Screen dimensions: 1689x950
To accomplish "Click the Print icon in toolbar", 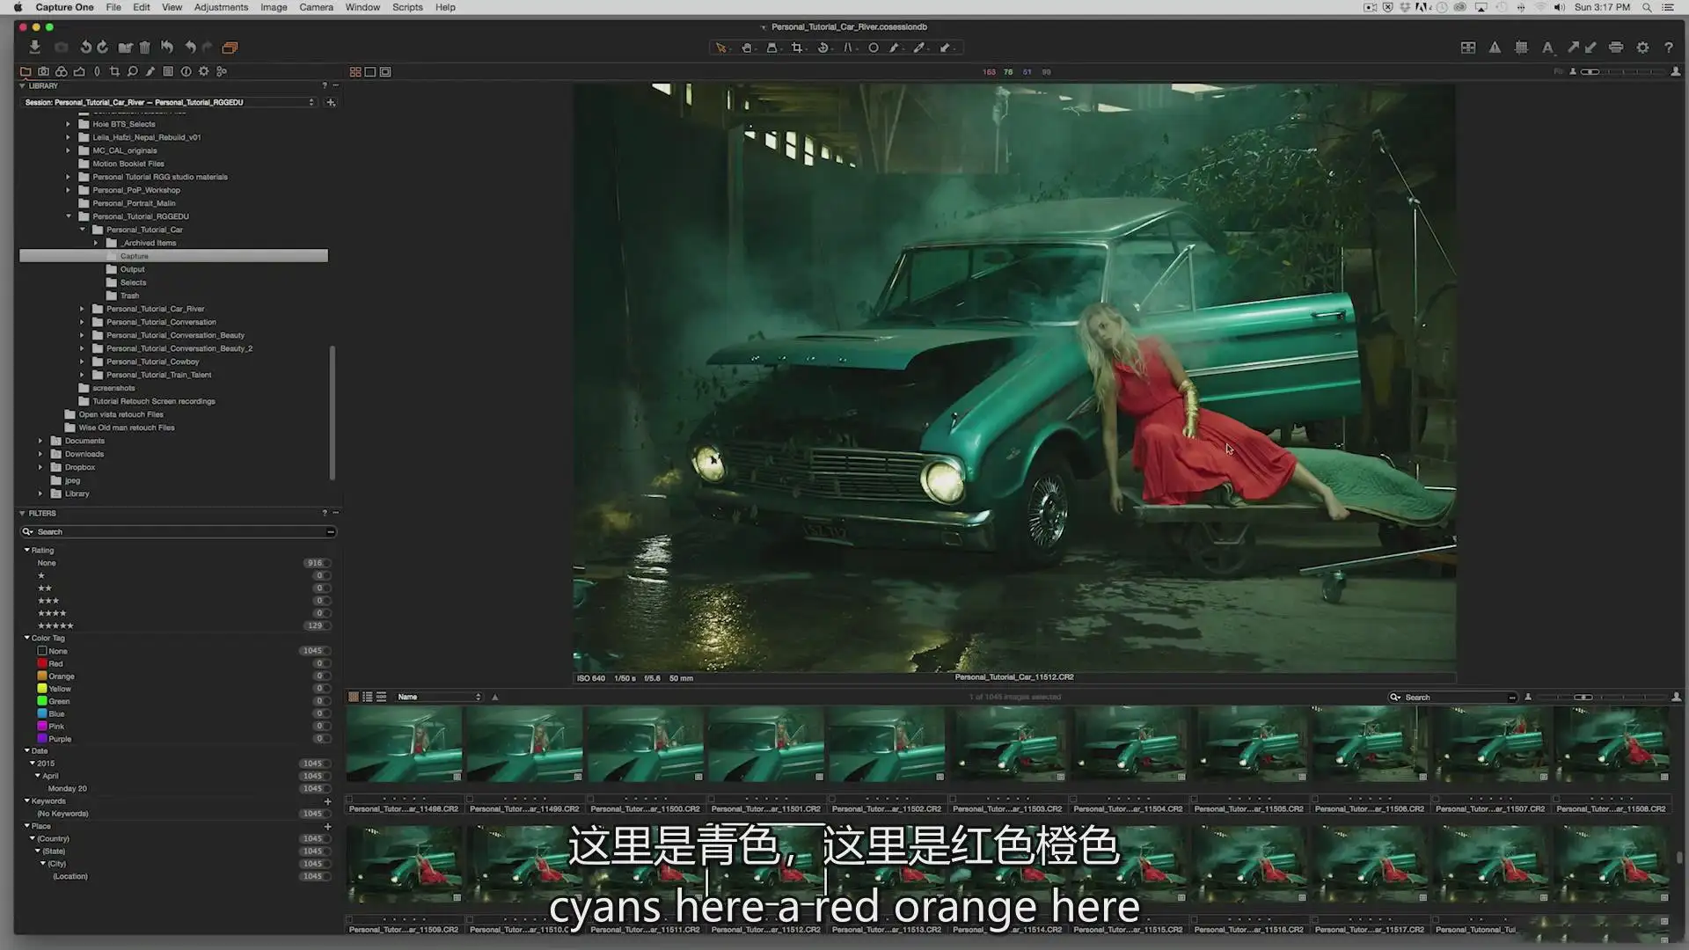I will click(1616, 47).
